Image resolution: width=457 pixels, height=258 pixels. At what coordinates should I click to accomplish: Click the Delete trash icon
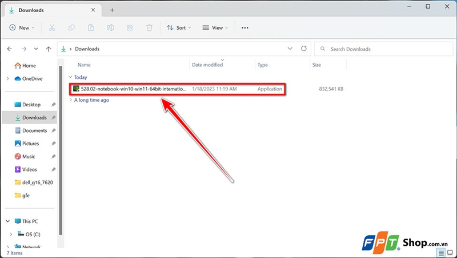(149, 27)
